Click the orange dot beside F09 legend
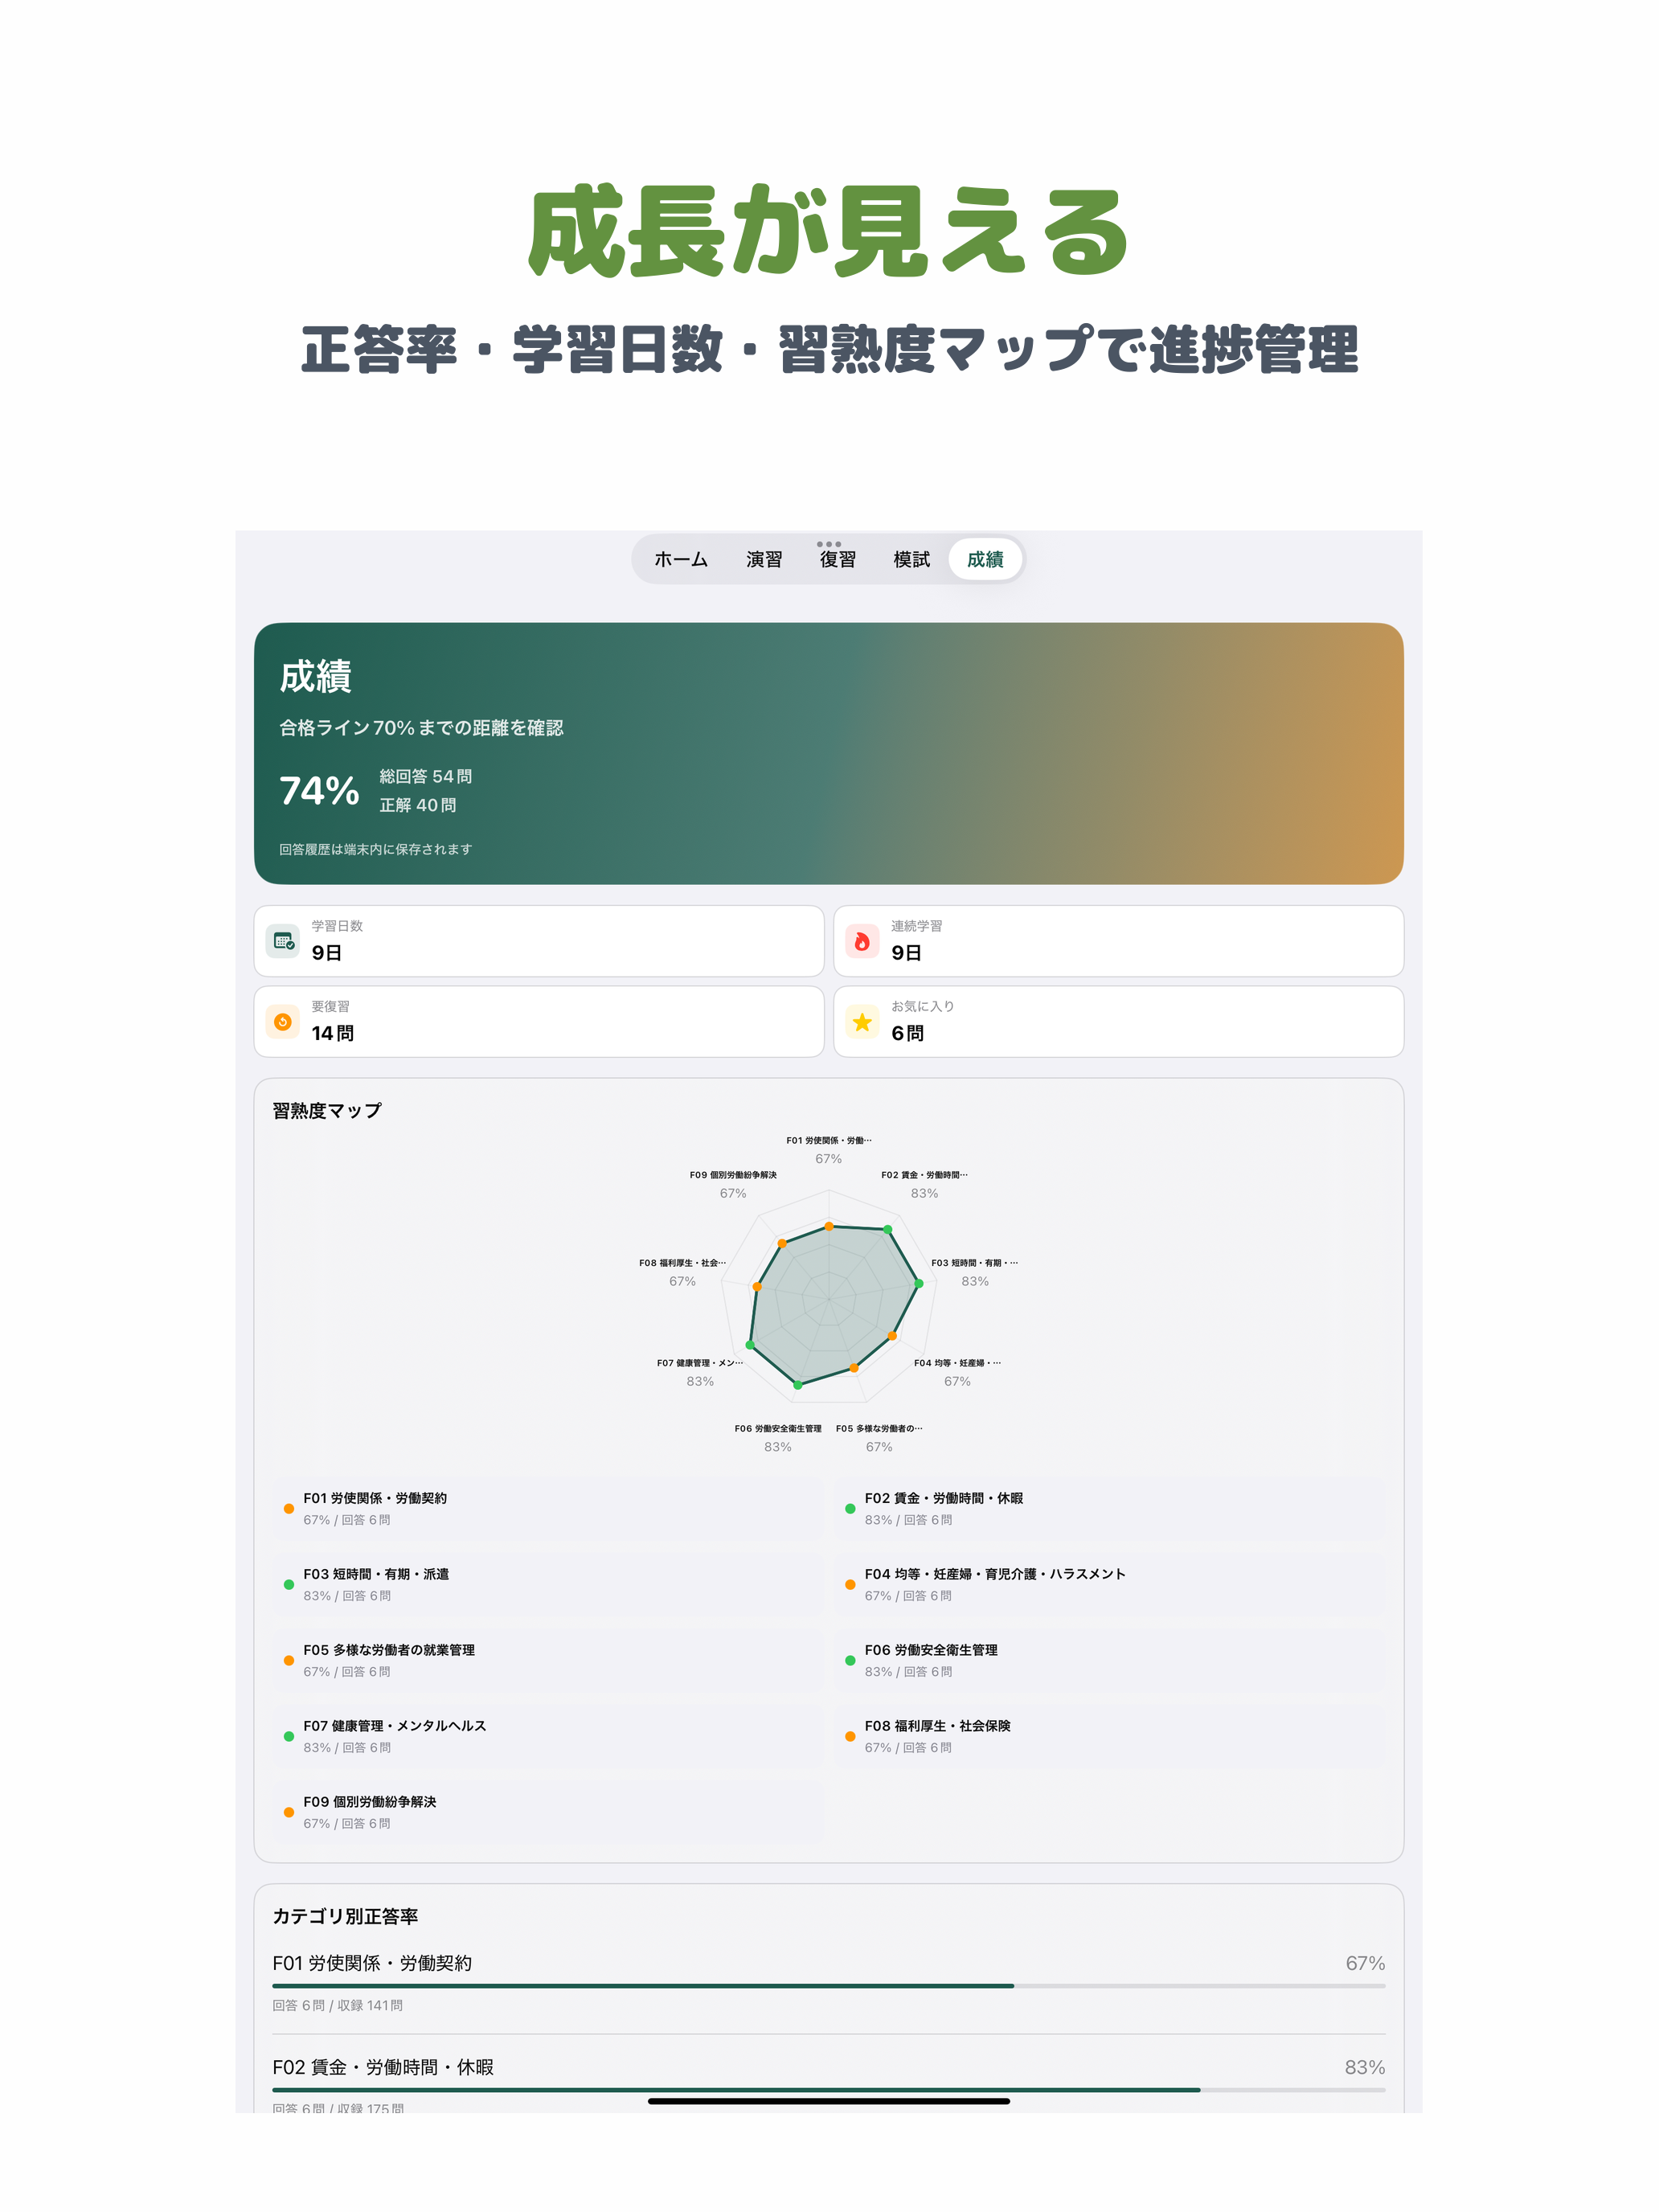The height and width of the screenshot is (2212, 1659). (x=289, y=1813)
